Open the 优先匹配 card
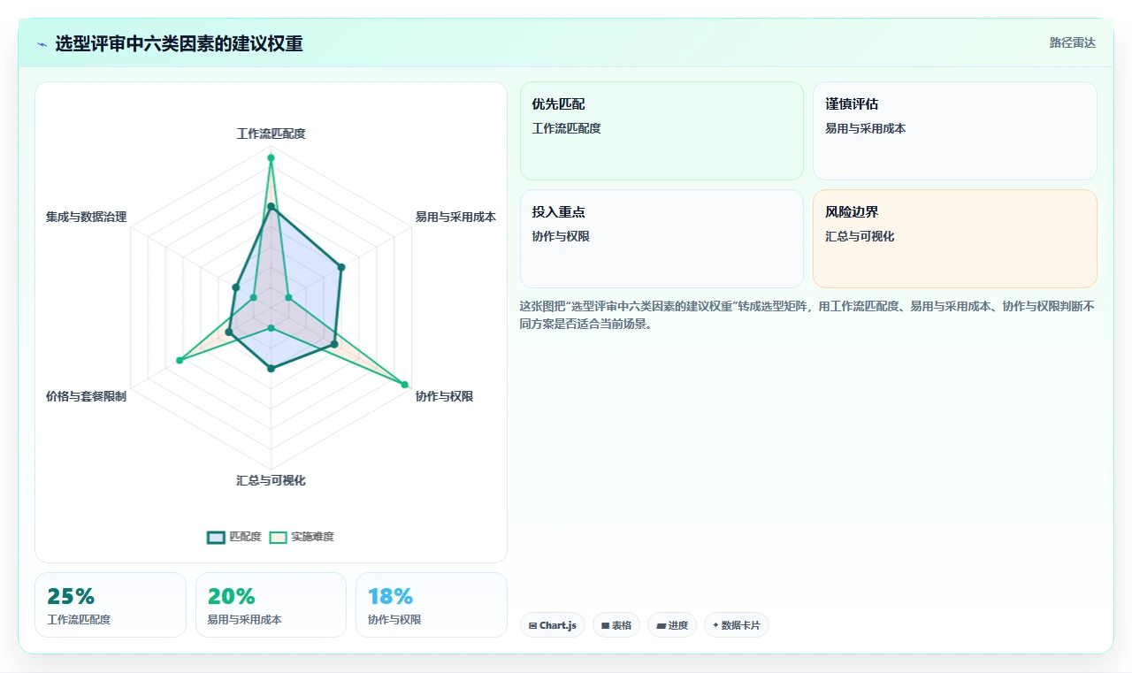This screenshot has height=673, width=1132. pos(662,131)
